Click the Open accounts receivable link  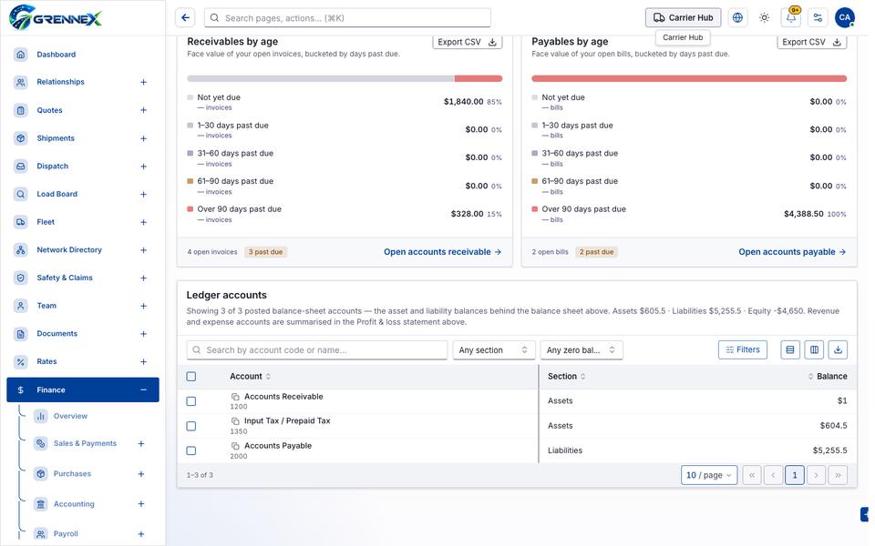point(442,252)
